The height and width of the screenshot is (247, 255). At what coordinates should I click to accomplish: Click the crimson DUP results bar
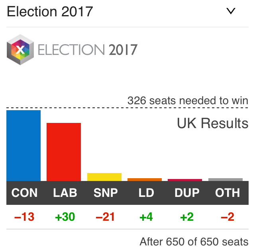pyautogui.click(x=185, y=180)
